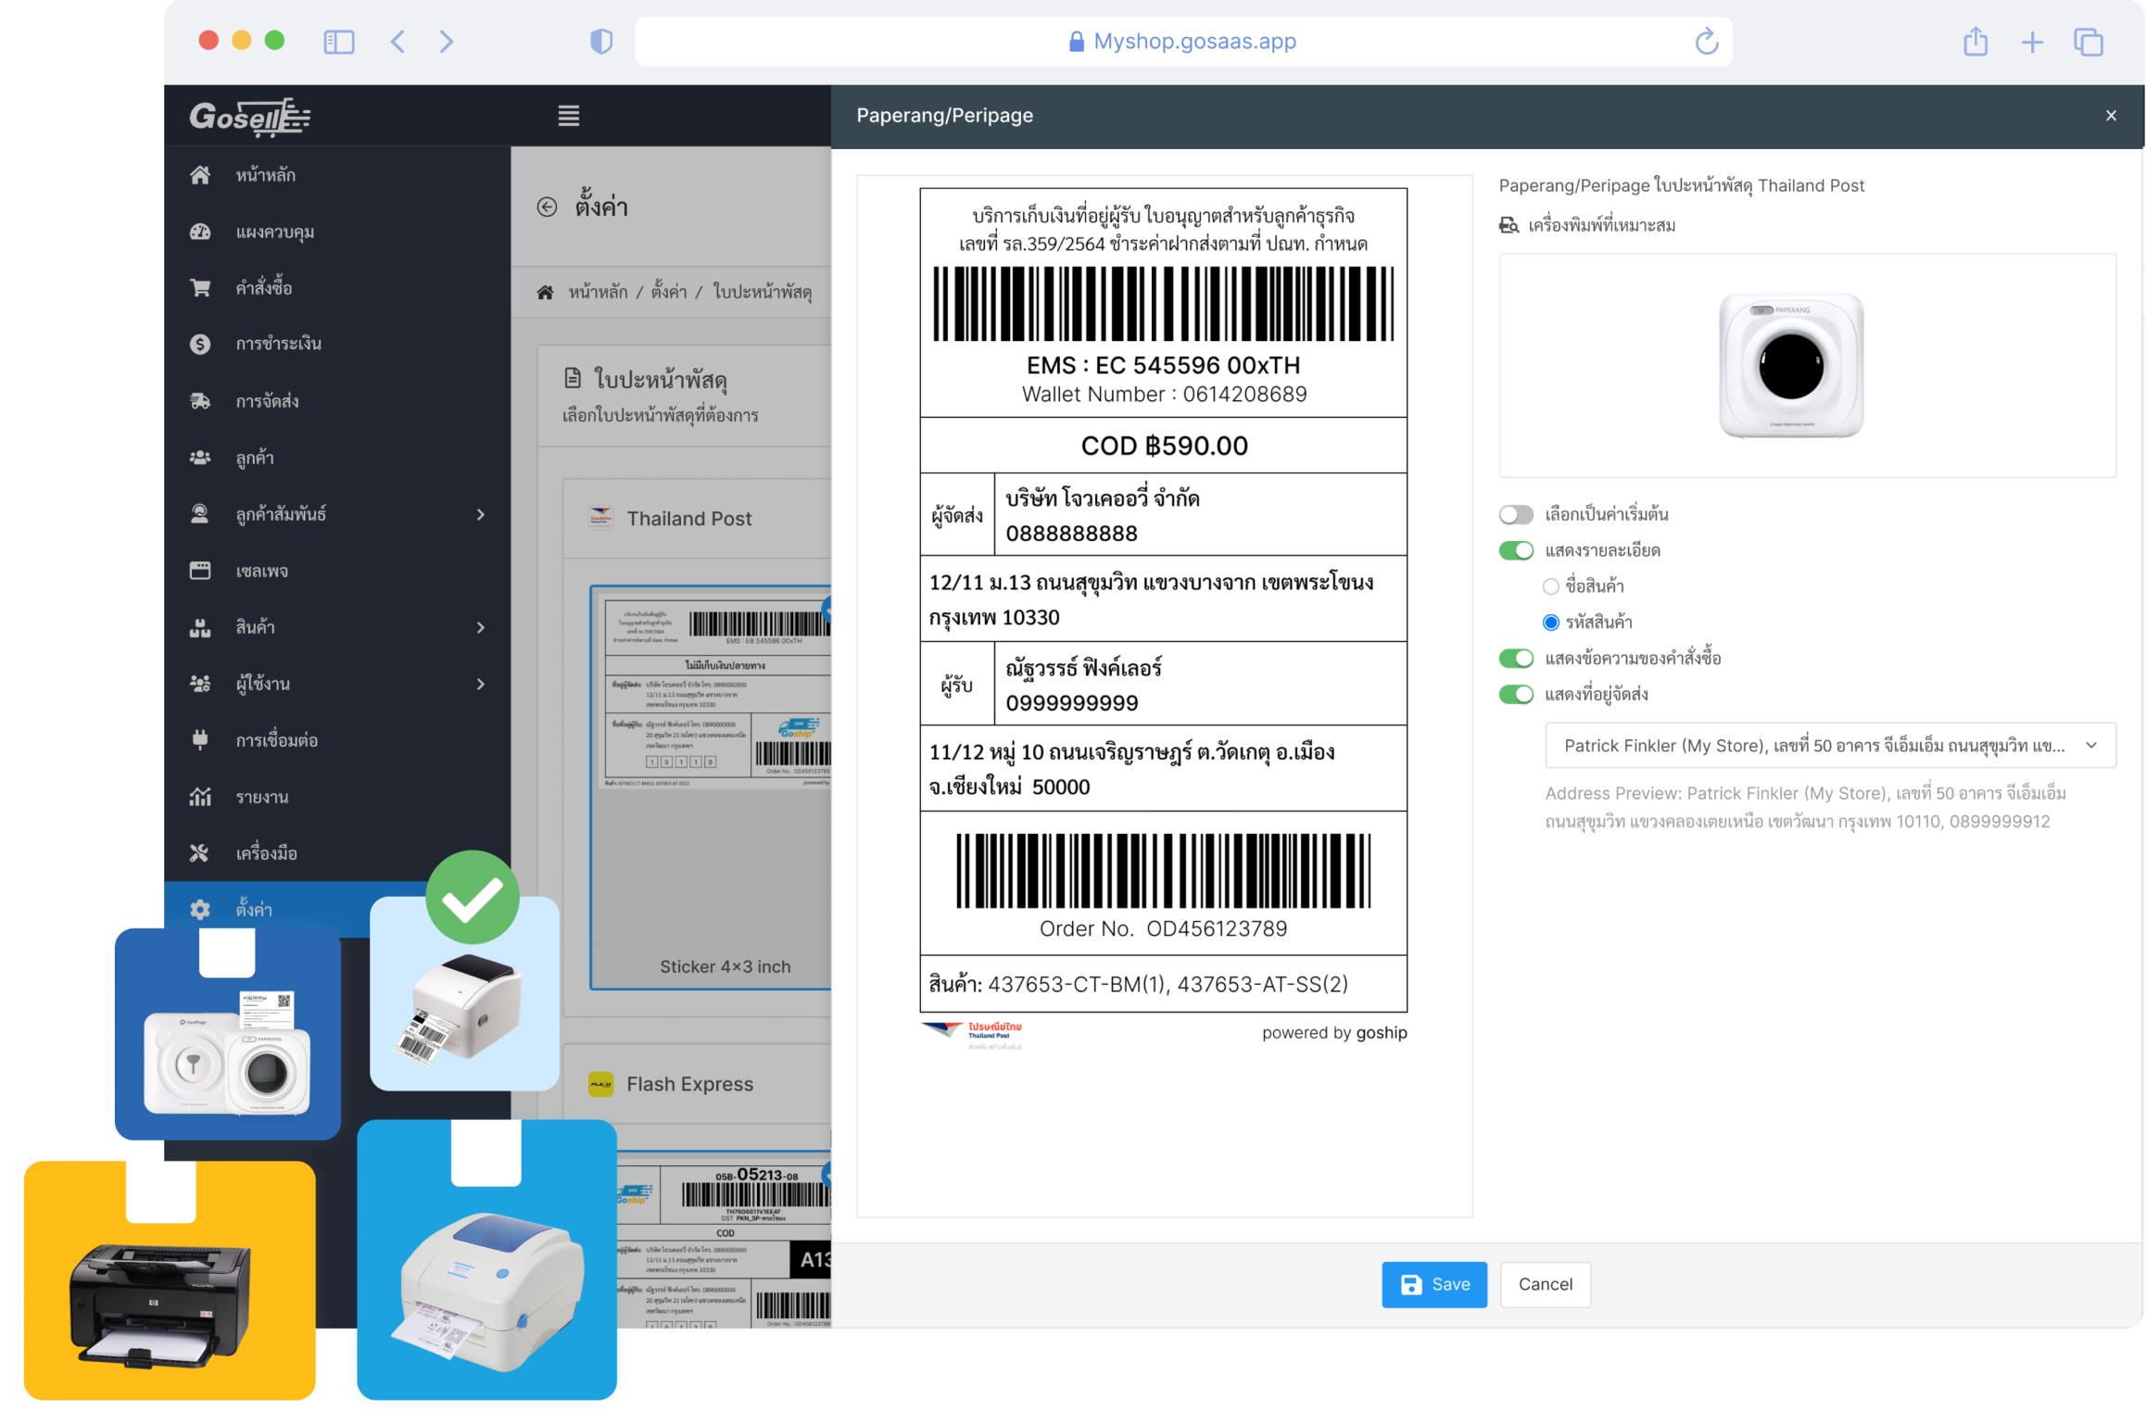Select the รหัสสินค้า radio button
This screenshot has height=1423, width=2146.
pyautogui.click(x=1550, y=623)
